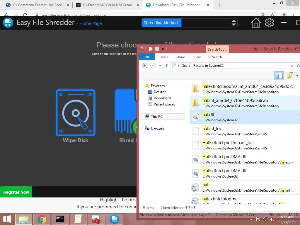
Task: Click Explorer back navigation arrow
Action: click(144, 66)
